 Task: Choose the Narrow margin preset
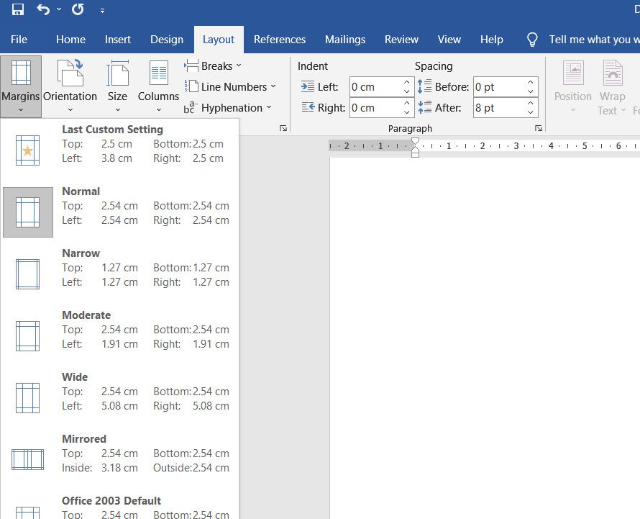119,274
